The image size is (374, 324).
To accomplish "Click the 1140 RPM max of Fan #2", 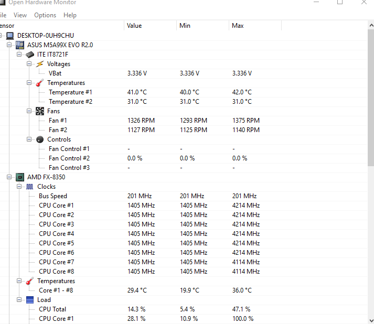I will (x=246, y=130).
